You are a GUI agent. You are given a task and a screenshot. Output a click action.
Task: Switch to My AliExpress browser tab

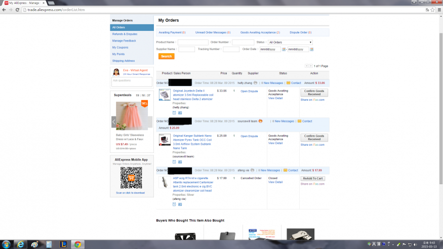(x=25, y=3)
